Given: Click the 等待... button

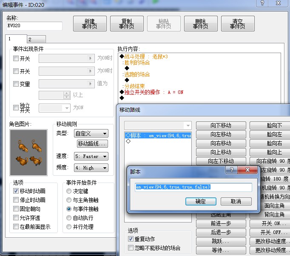Looking at the screenshot, I should click(x=221, y=250).
